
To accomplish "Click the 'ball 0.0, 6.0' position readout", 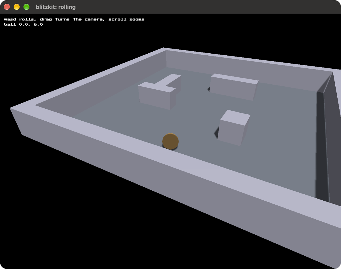I will tap(24, 24).
